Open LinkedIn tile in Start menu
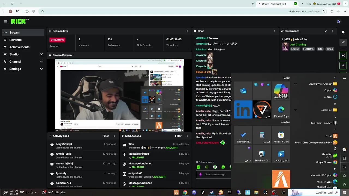Screen dimensions: 349x196 pos(243,109)
